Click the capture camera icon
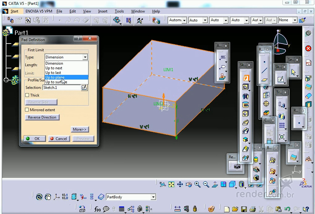Image resolution: width=315 pixels, height=214 pixels. 237,166
